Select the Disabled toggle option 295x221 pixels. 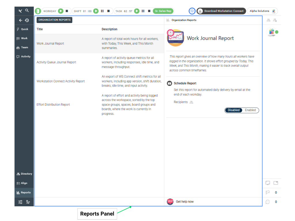click(234, 110)
